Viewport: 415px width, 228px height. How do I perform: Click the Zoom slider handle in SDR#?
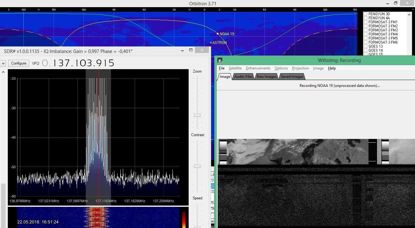click(197, 115)
